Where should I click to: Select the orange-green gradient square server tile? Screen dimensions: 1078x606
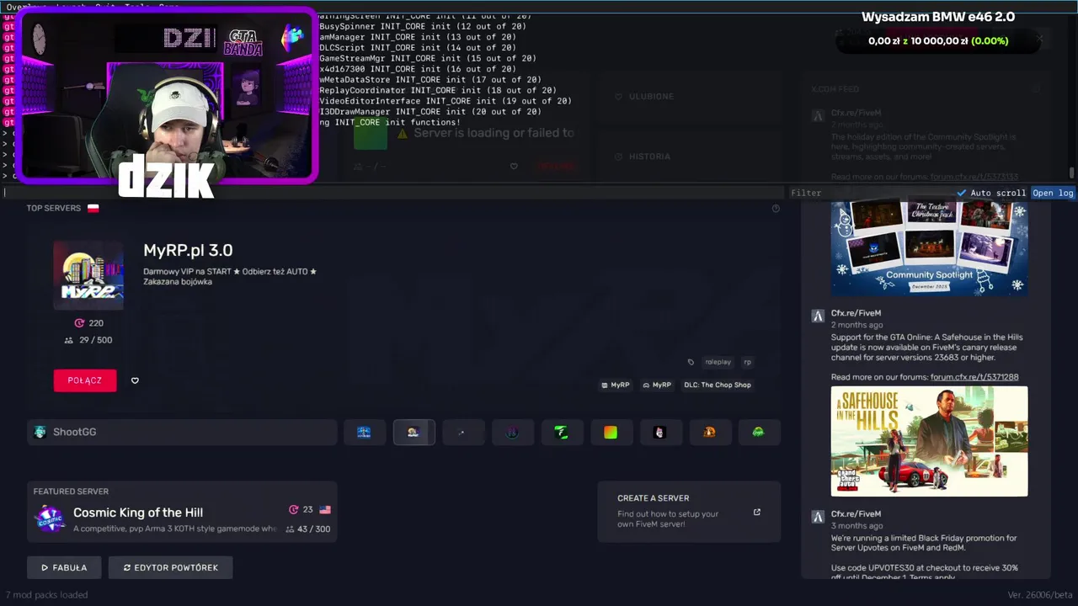pyautogui.click(x=611, y=432)
